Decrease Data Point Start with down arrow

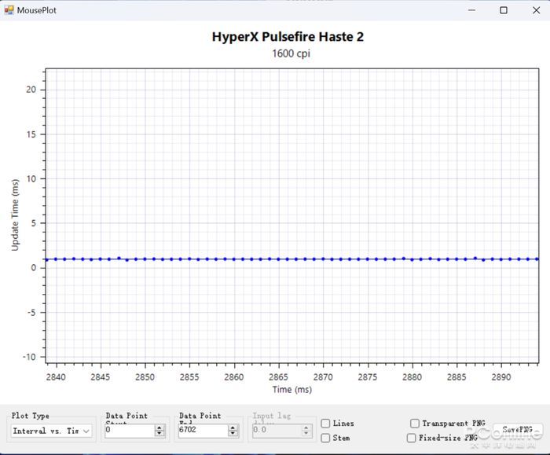[x=159, y=433]
